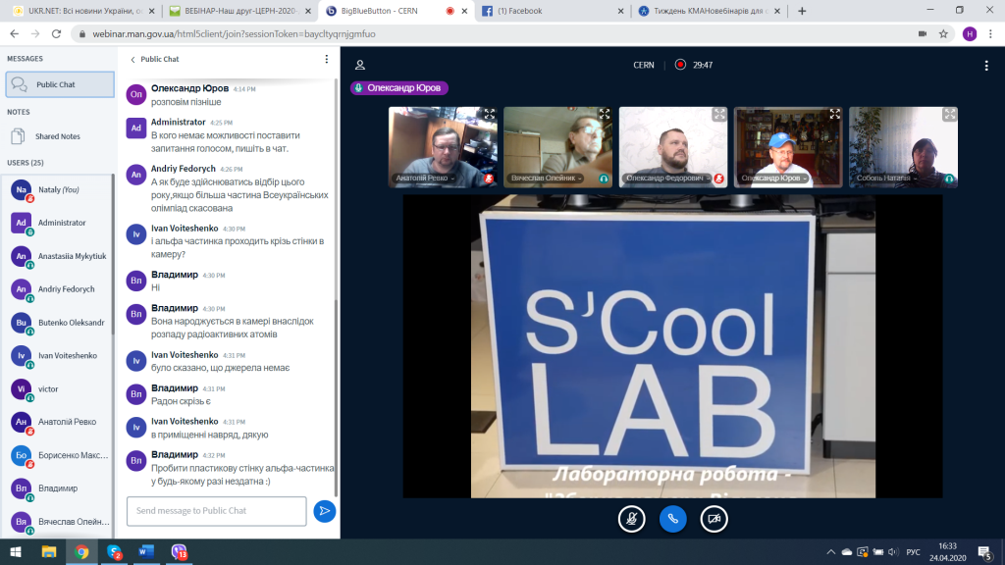Open the Chrome profile avatar
The image size is (1005, 565).
click(x=970, y=34)
